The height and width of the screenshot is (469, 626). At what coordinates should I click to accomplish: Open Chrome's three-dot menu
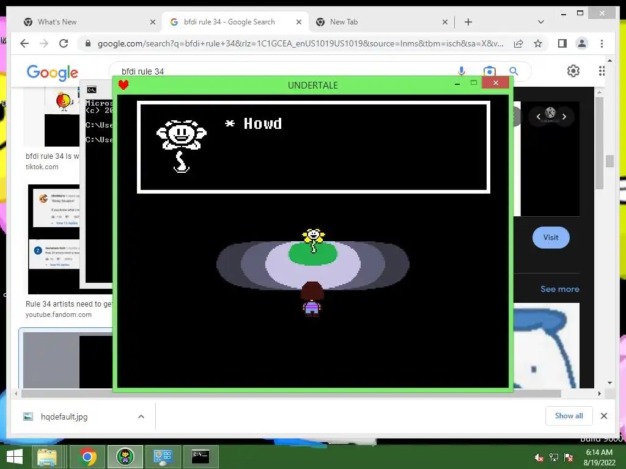pyautogui.click(x=602, y=43)
